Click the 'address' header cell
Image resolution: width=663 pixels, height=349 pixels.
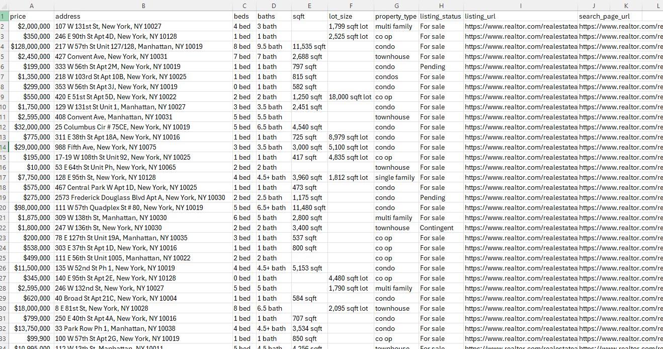tap(143, 16)
